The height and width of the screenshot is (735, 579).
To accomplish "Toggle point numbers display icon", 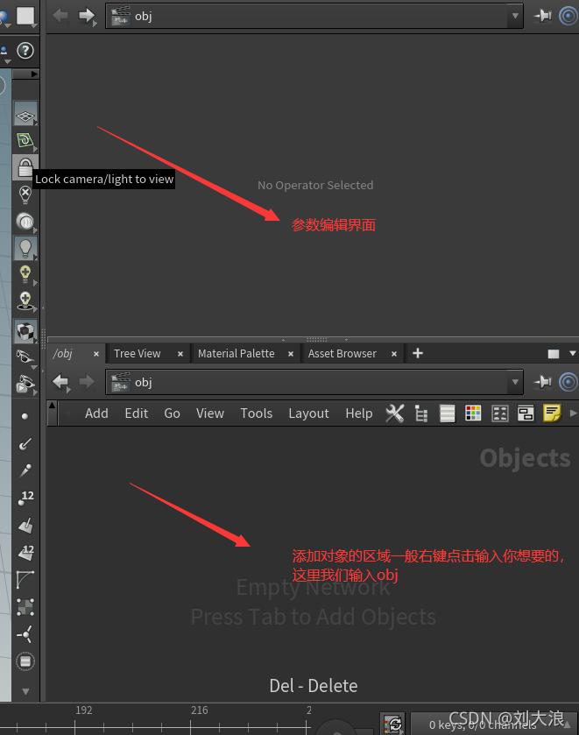I will (x=25, y=498).
